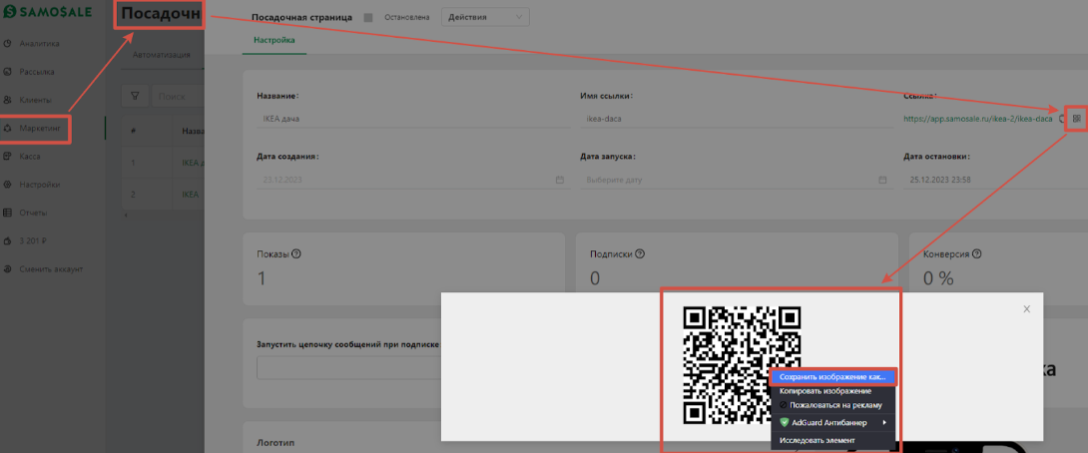
Task: Open the QR code icon next to link
Action: (x=1076, y=119)
